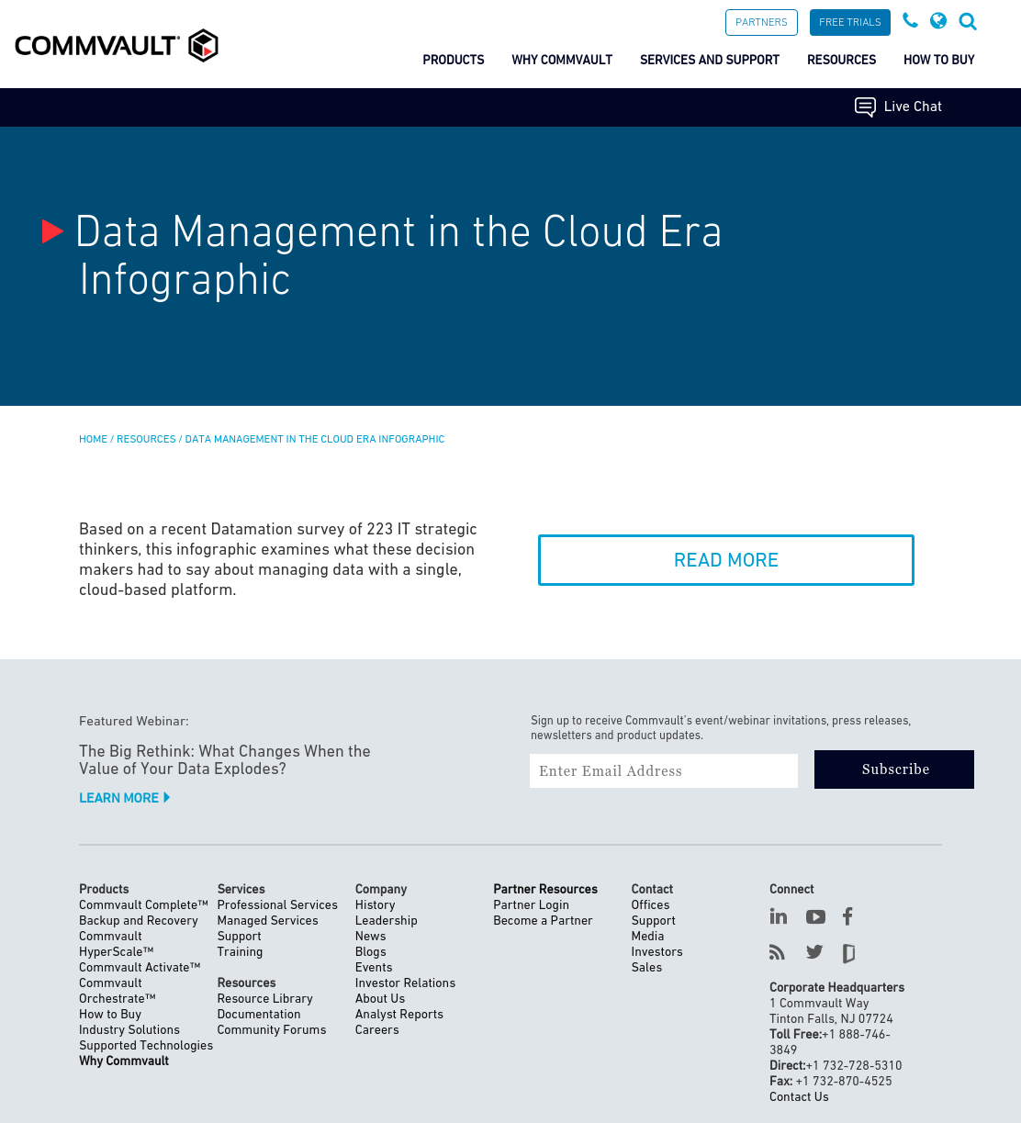Click the FREE TRIALS button
The image size is (1021, 1123).
pyautogui.click(x=850, y=22)
